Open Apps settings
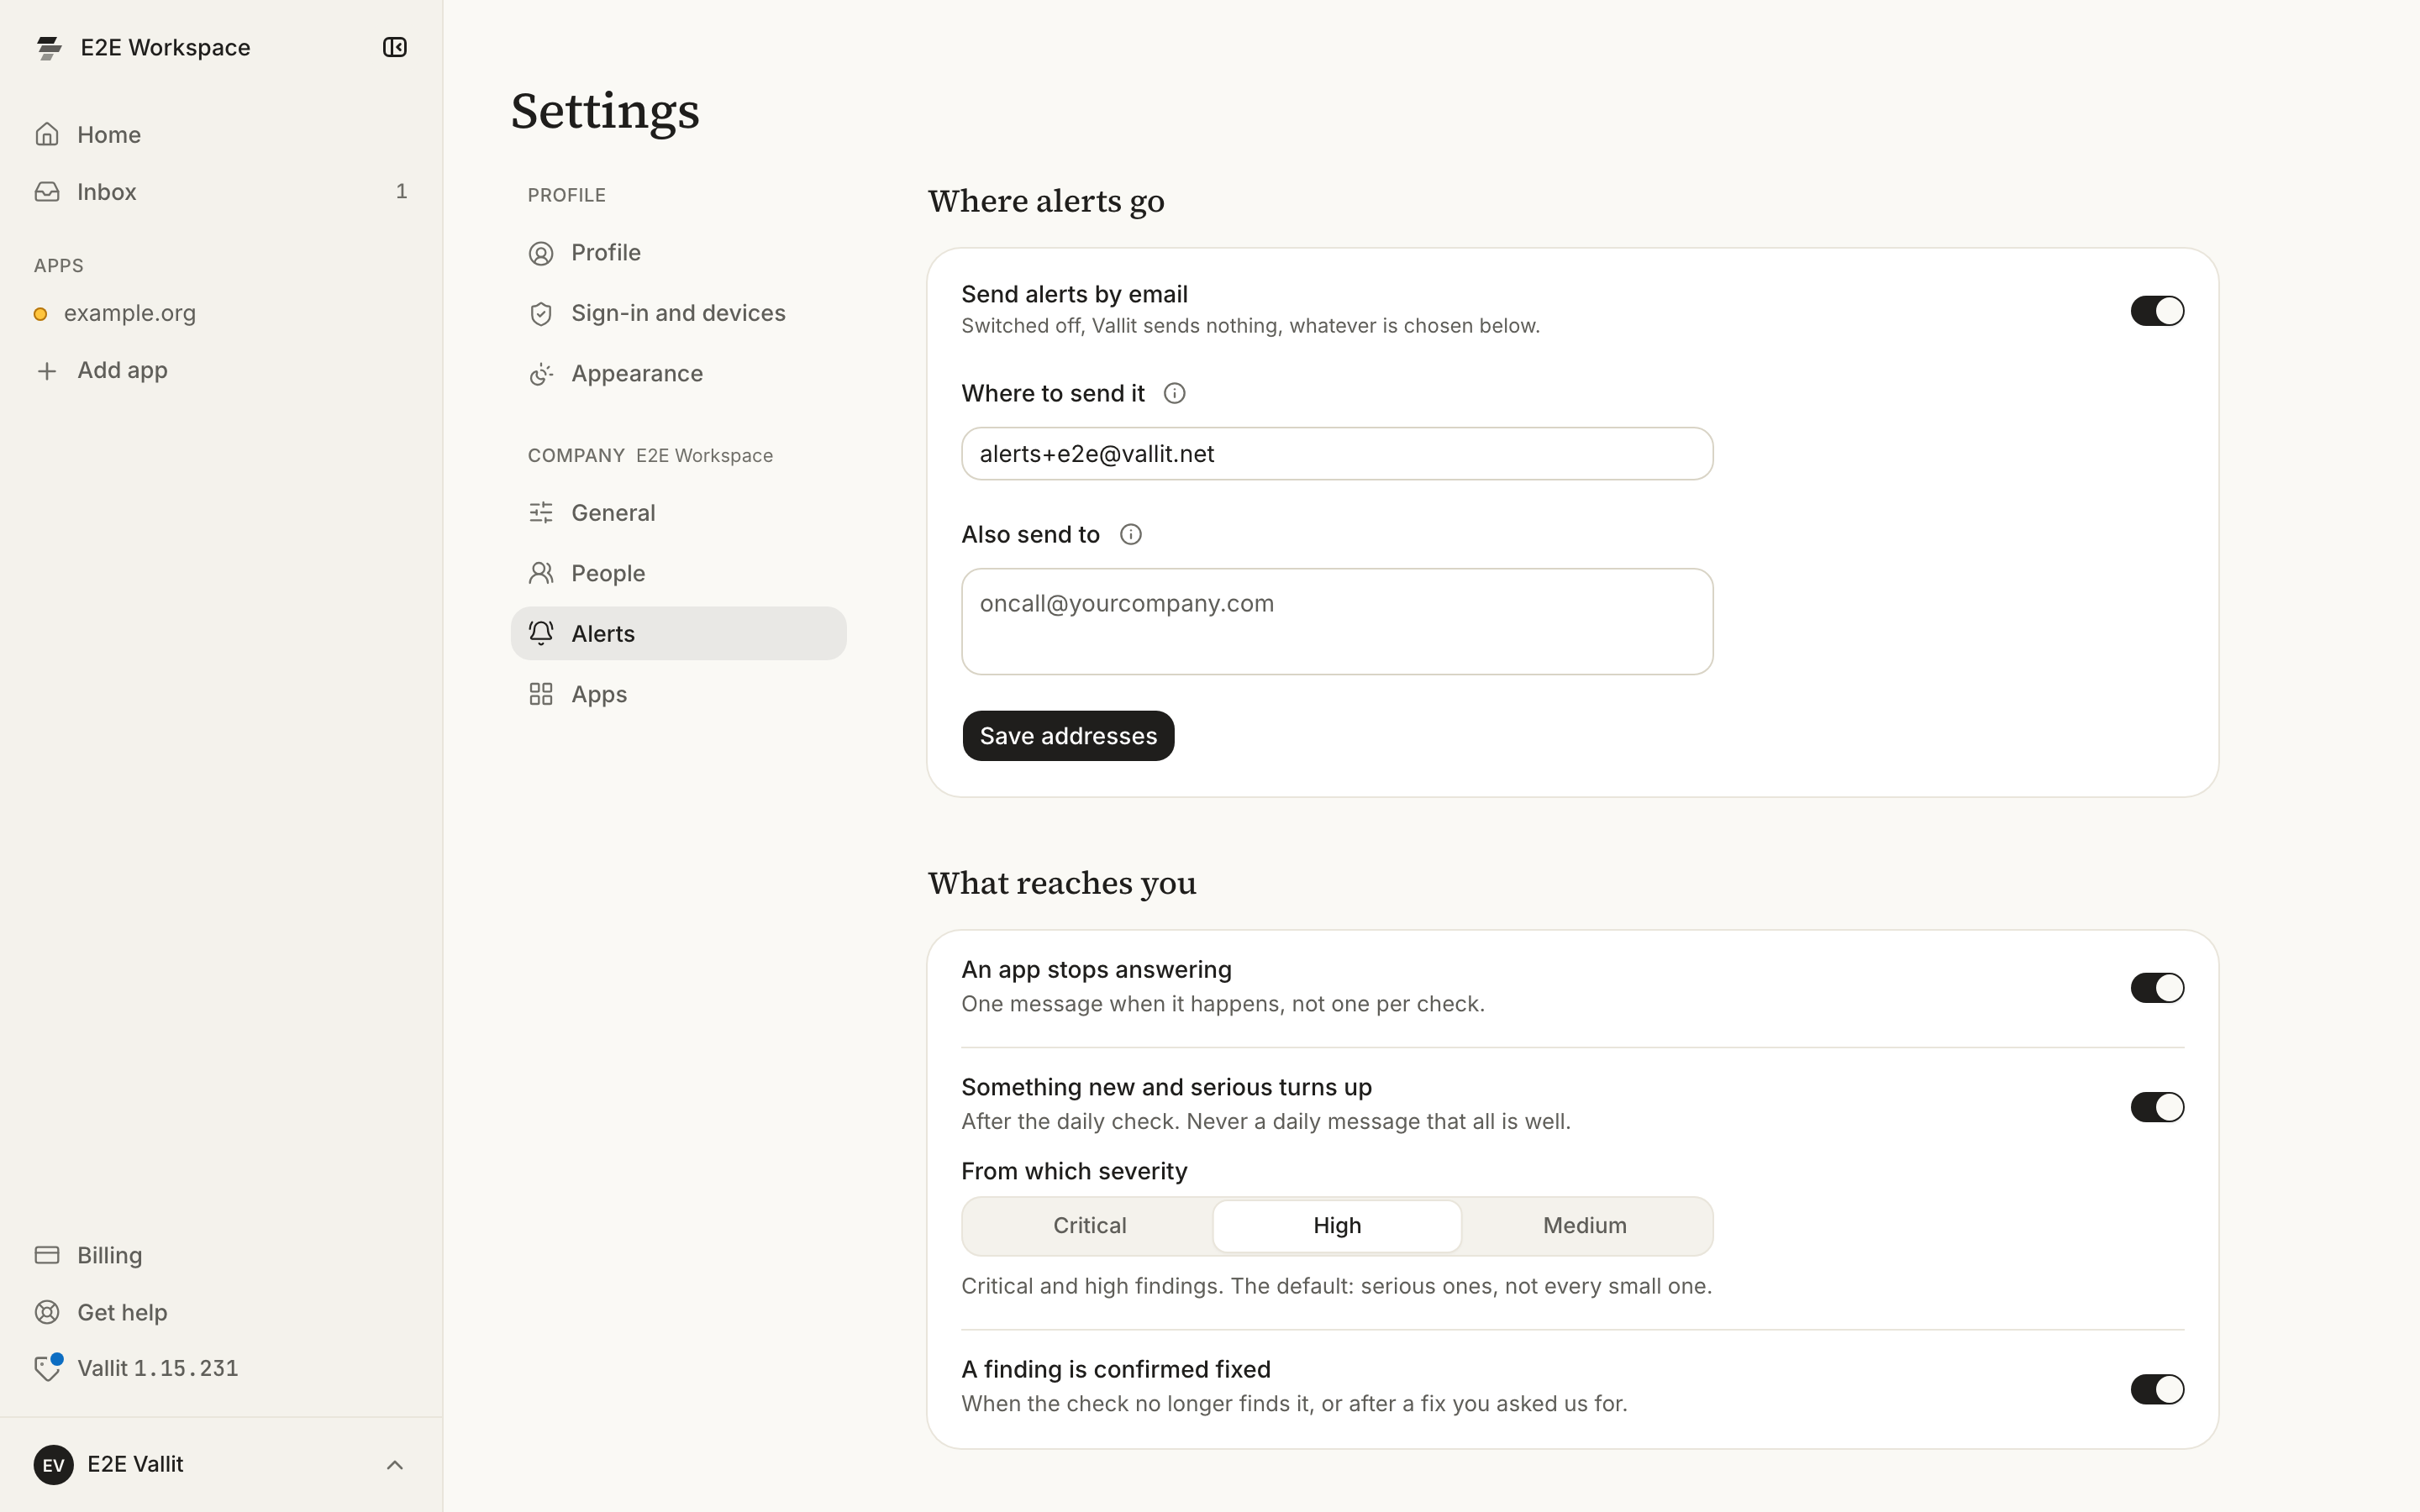Viewport: 2420px width, 1512px height. point(679,694)
